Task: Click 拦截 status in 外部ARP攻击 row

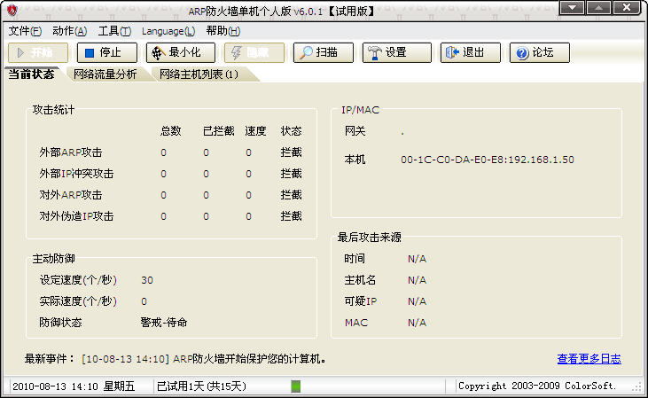Action: (x=292, y=152)
